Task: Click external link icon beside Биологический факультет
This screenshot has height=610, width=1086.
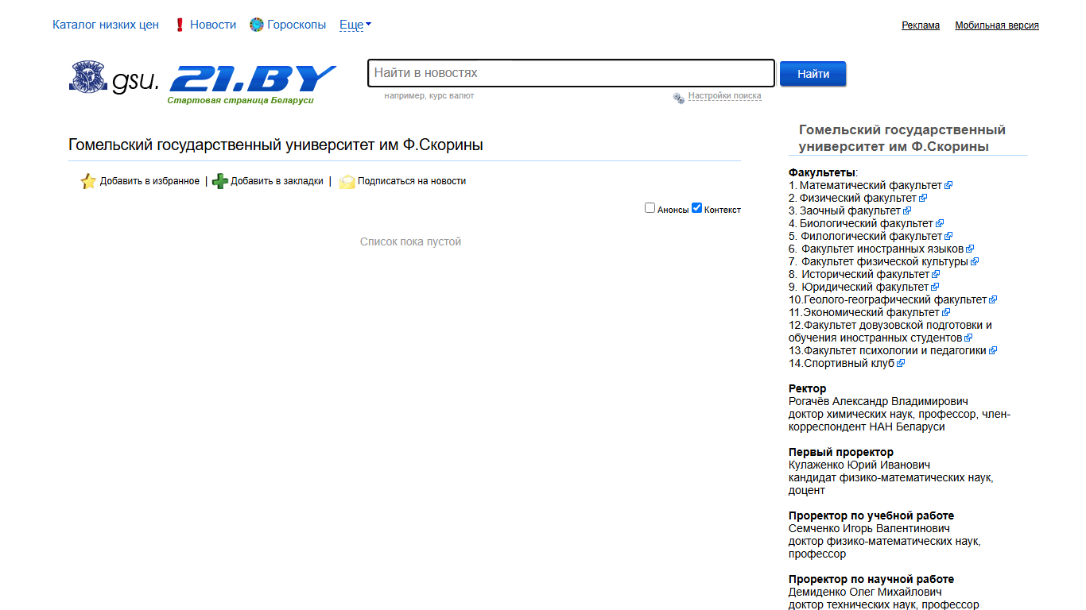Action: tap(940, 223)
